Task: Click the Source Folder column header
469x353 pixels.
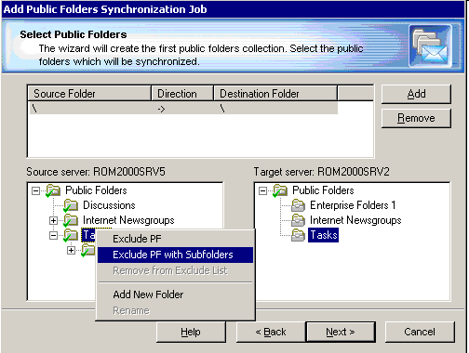Action: [x=89, y=94]
